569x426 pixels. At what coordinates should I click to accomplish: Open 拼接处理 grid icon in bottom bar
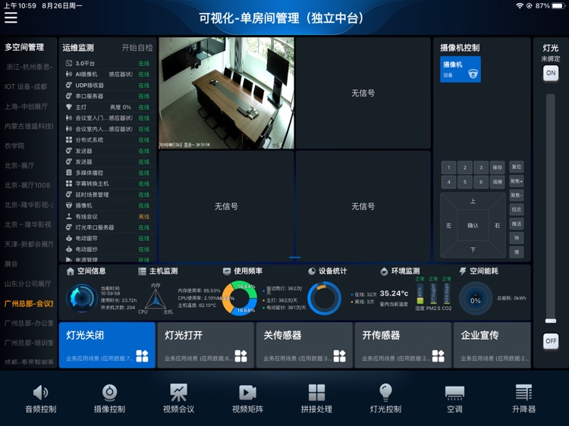tap(316, 393)
